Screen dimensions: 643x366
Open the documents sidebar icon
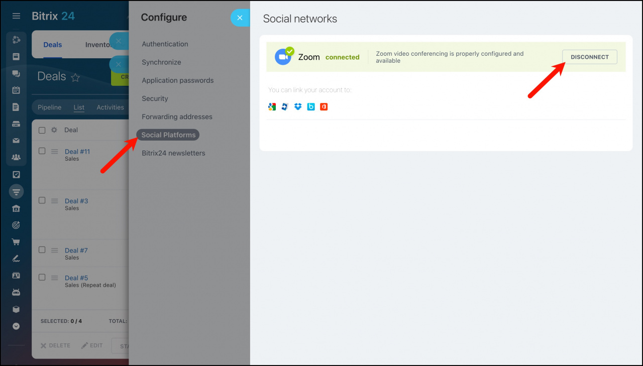pyautogui.click(x=16, y=107)
